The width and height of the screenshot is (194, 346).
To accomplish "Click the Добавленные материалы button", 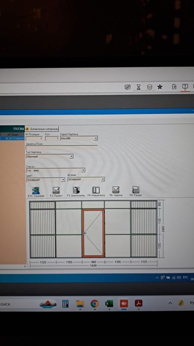I will [42, 129].
